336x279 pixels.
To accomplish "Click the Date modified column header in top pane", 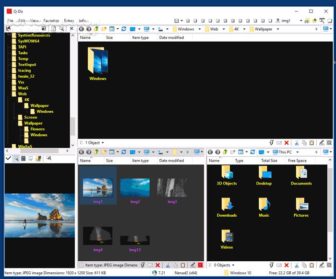I will point(171,37).
